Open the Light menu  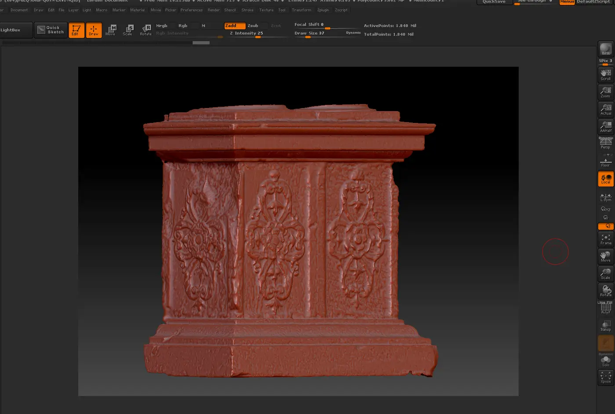(87, 10)
